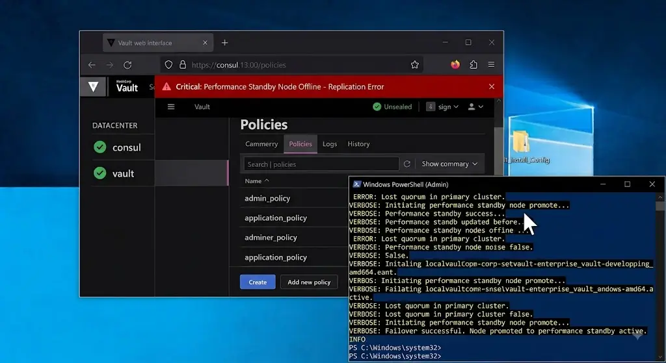Switch to the Logs tab
Screen dimensions: 666x363
pos(330,144)
